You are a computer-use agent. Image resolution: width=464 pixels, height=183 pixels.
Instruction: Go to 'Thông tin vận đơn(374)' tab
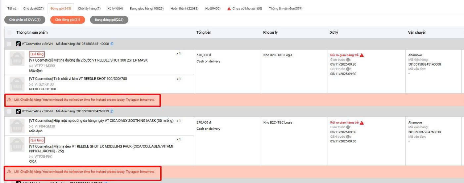[285, 8]
